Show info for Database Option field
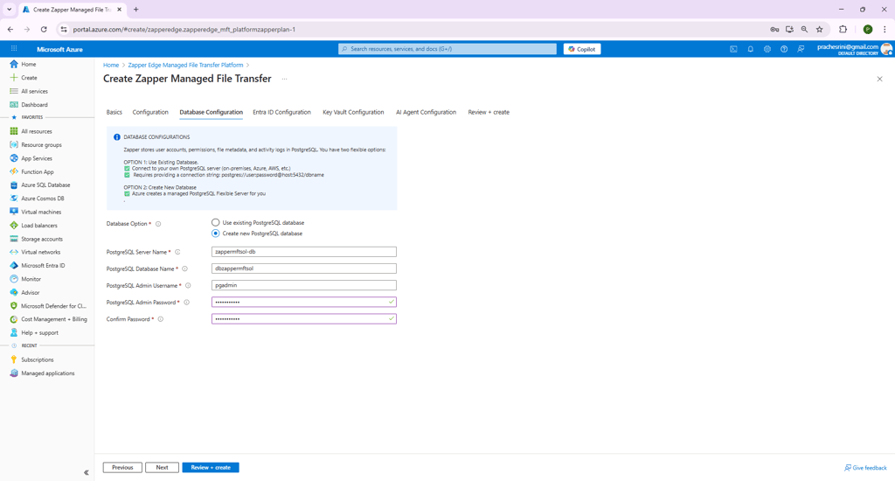 [158, 224]
